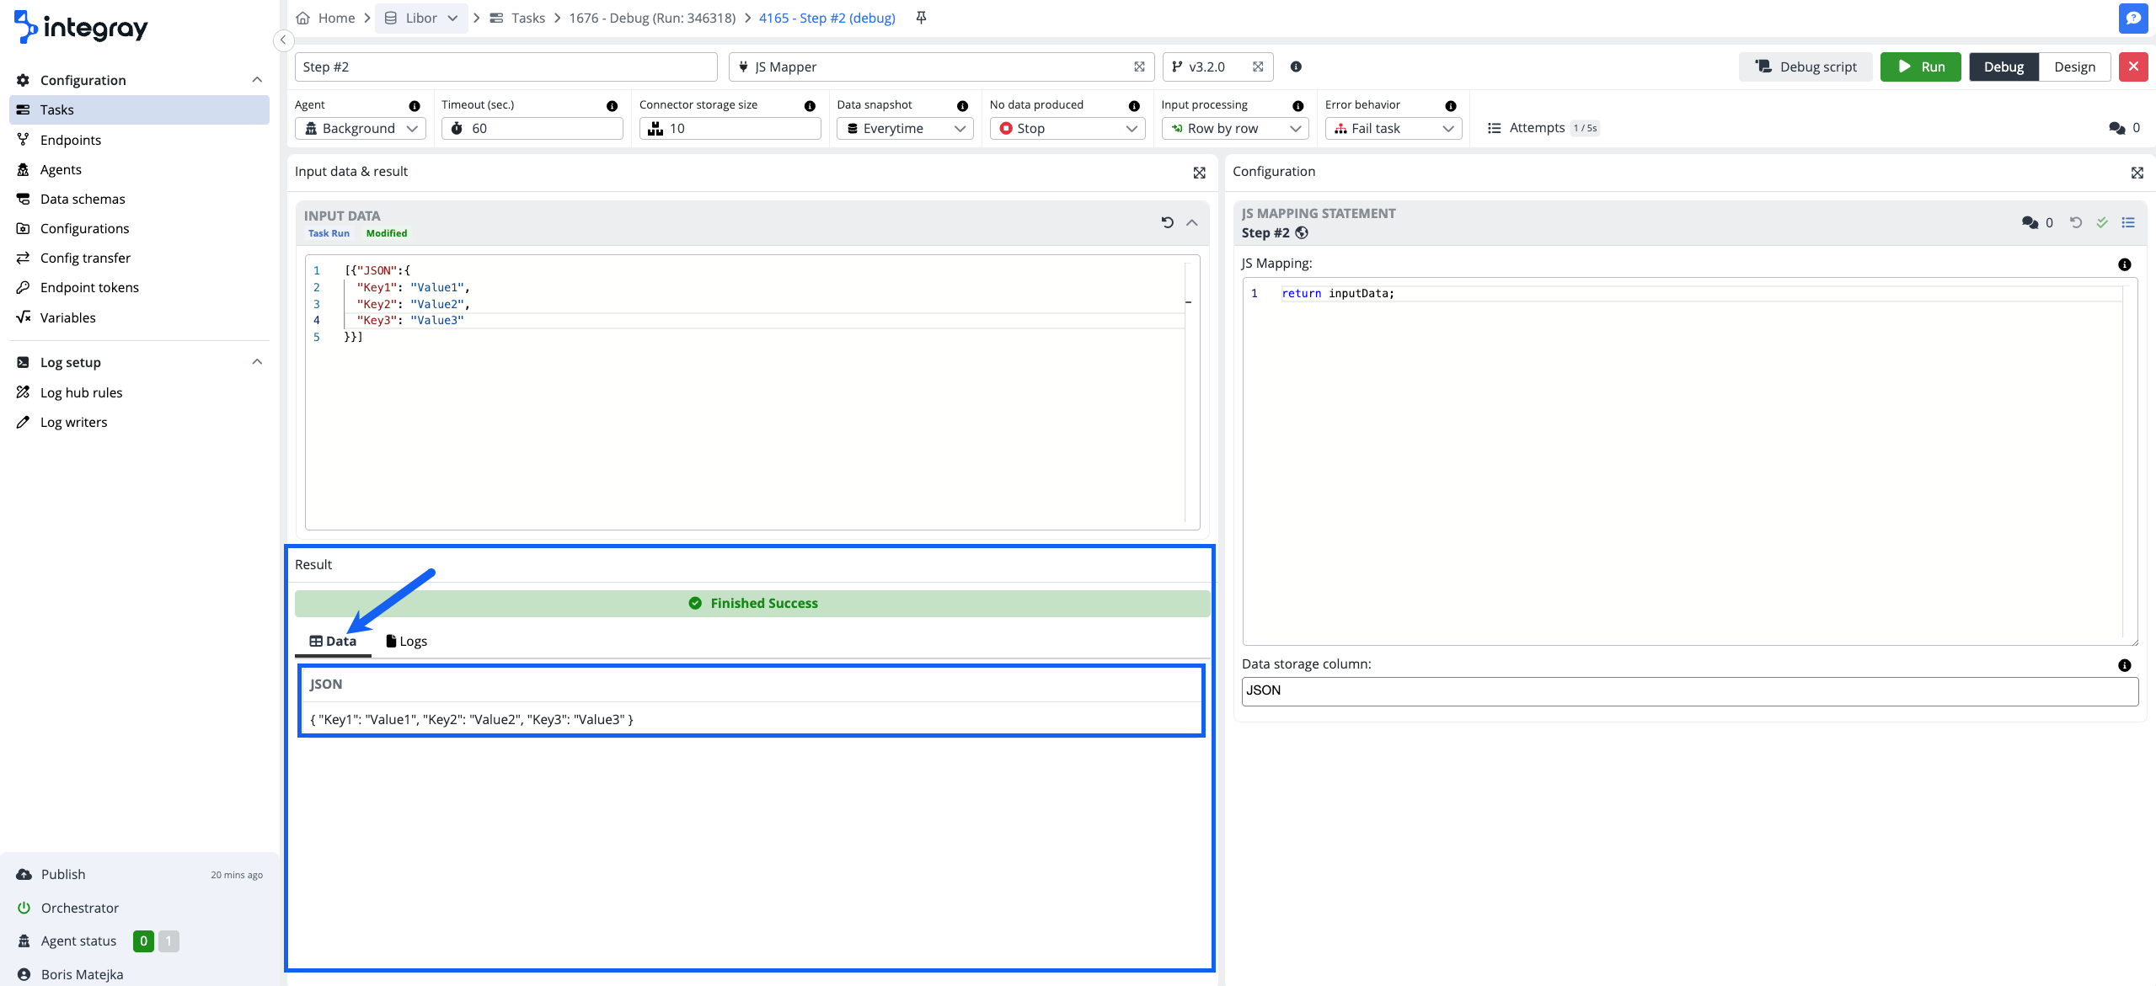The image size is (2156, 986).
Task: Click the Debug script button
Action: (1805, 67)
